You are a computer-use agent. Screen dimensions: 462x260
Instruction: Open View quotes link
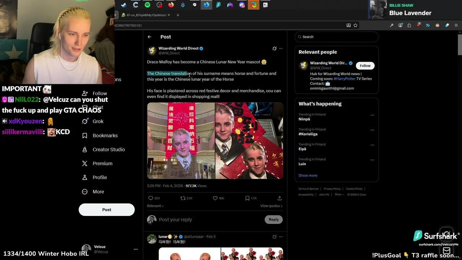271,206
